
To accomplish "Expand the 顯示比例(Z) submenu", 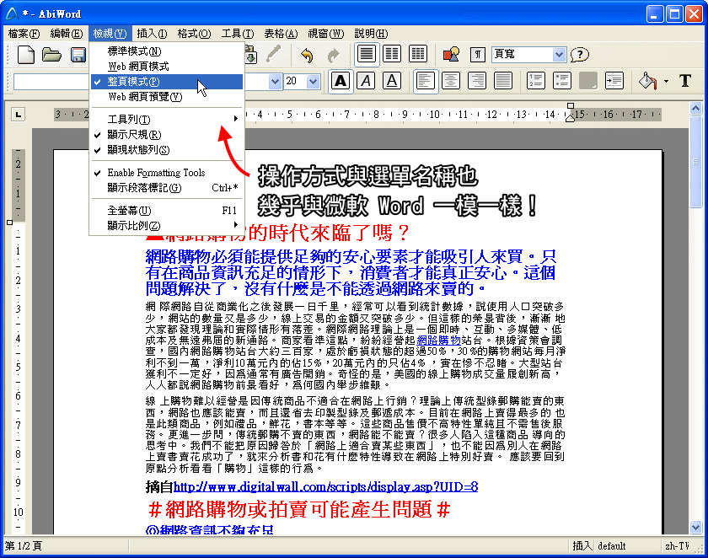I will coord(167,226).
